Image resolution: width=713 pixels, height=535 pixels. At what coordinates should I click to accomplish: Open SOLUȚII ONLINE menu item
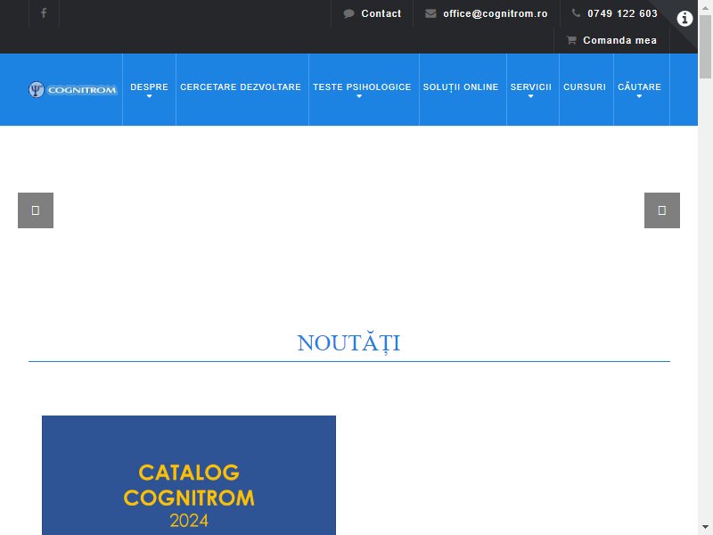[461, 89]
